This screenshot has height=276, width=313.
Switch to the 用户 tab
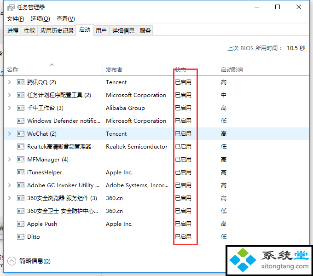pyautogui.click(x=101, y=31)
